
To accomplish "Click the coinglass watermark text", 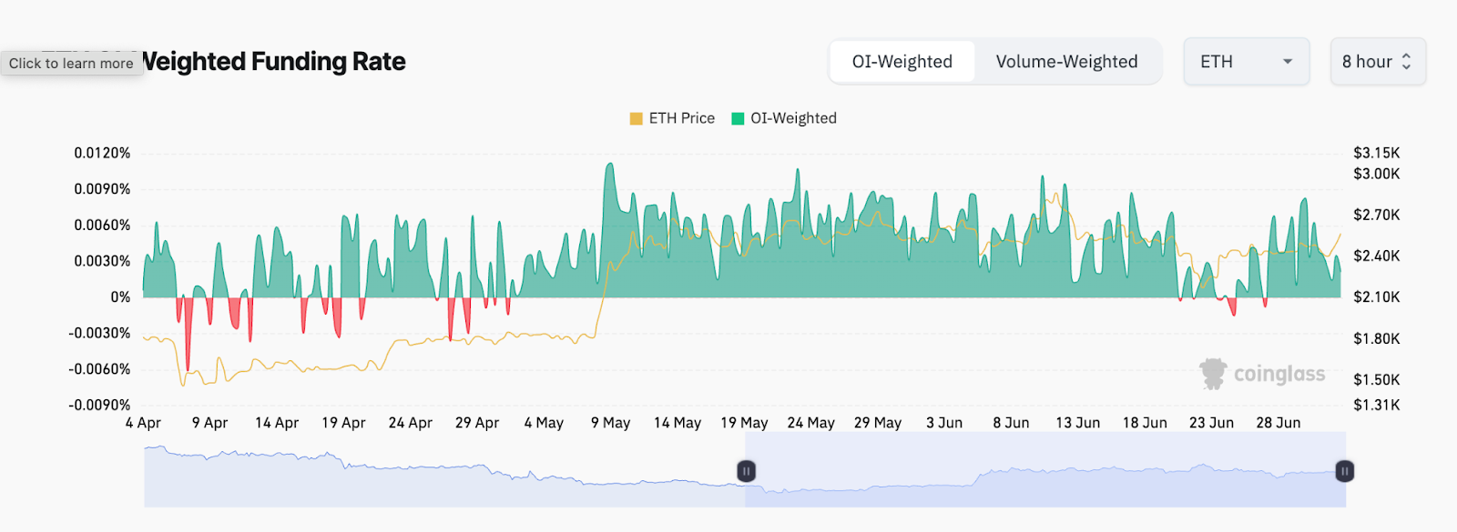I will [1279, 375].
